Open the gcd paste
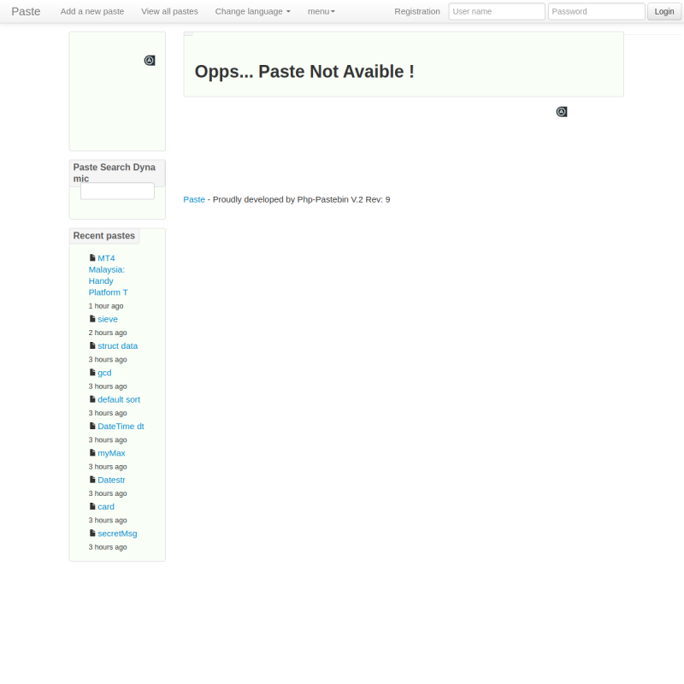 pyautogui.click(x=104, y=373)
